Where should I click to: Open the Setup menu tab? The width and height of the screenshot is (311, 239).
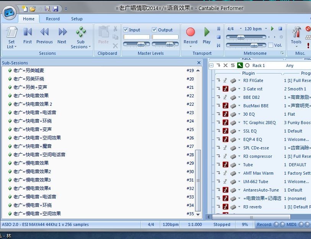coord(76,18)
